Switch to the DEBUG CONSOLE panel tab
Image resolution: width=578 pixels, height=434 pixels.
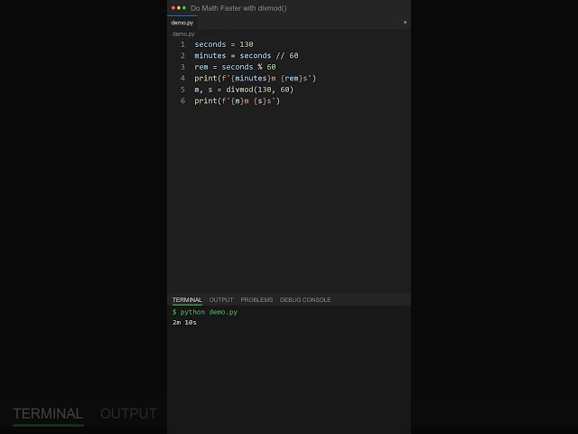[x=305, y=299]
